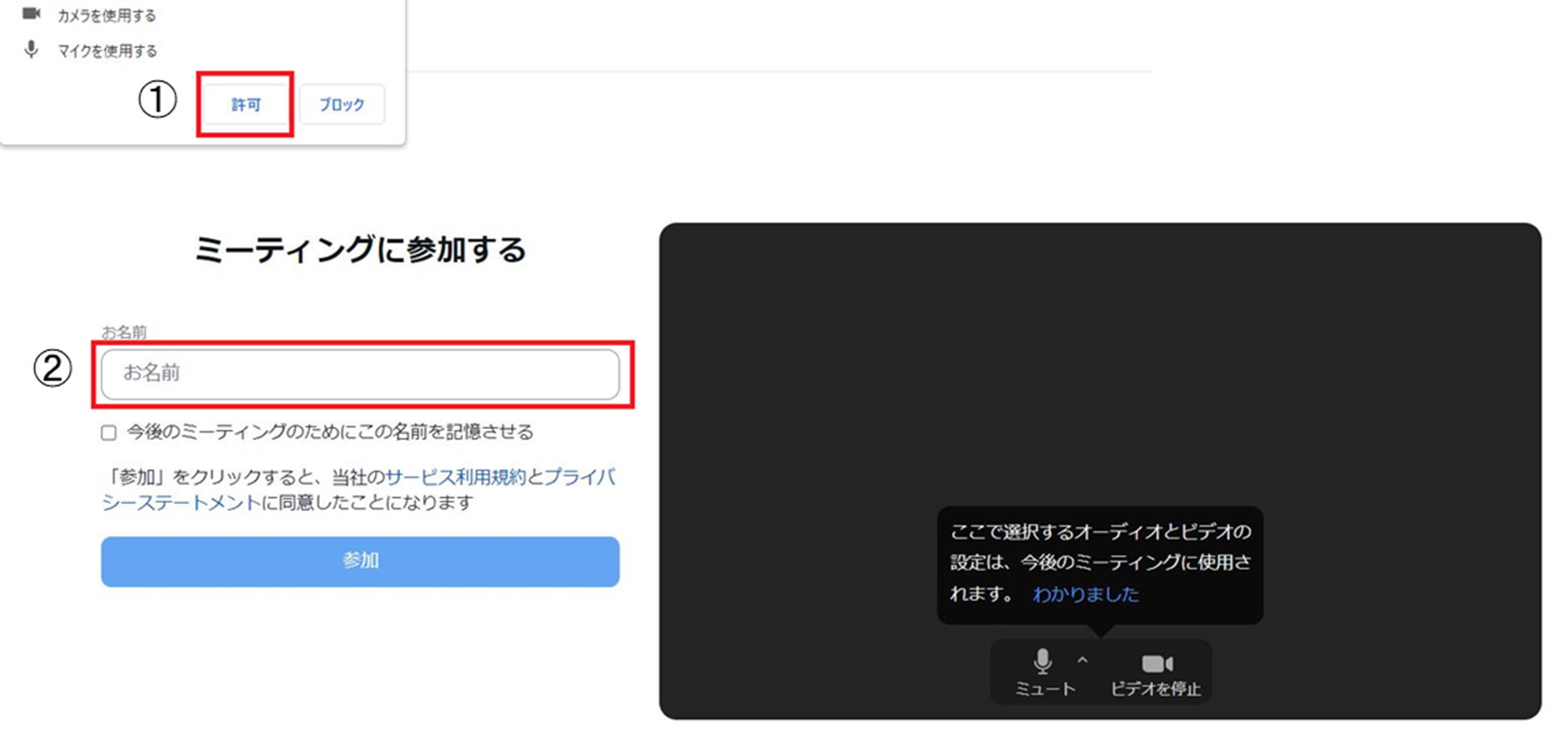The height and width of the screenshot is (733, 1551).
Task: Expand audio options arrow next to ミュート
Action: click(x=1083, y=660)
